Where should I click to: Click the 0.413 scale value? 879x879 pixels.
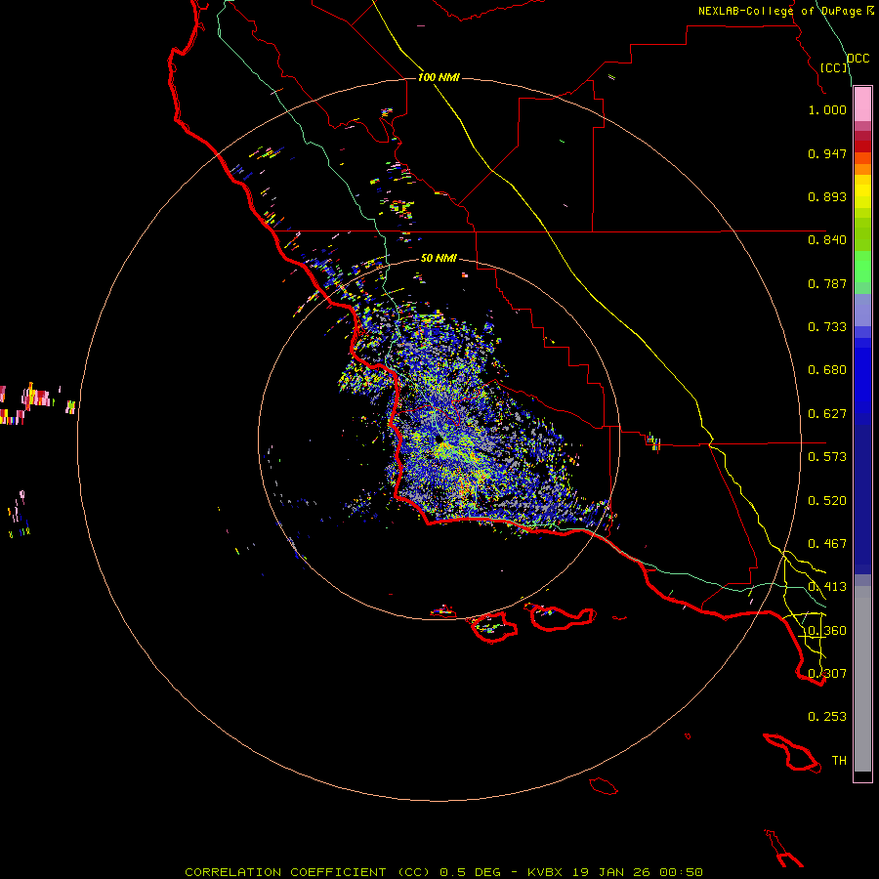tap(827, 587)
